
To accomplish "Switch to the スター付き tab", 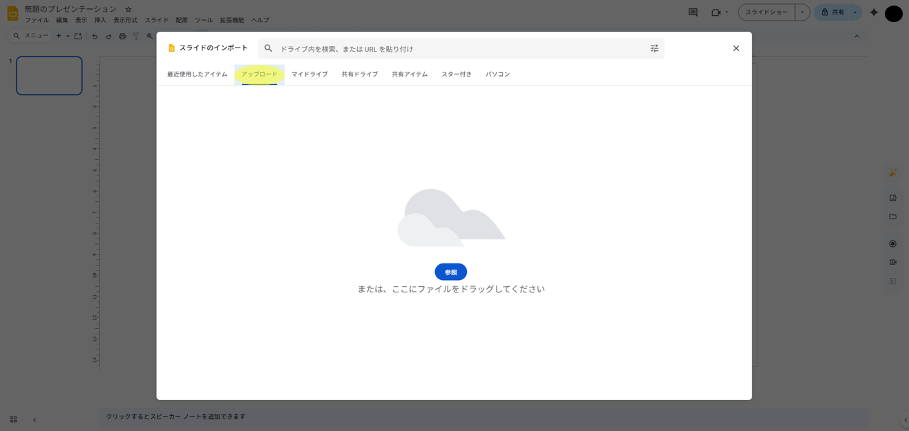I will [x=457, y=74].
